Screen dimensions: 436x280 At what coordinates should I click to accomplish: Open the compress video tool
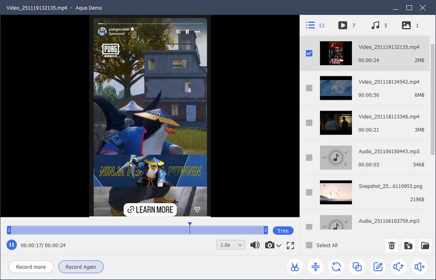point(316,267)
